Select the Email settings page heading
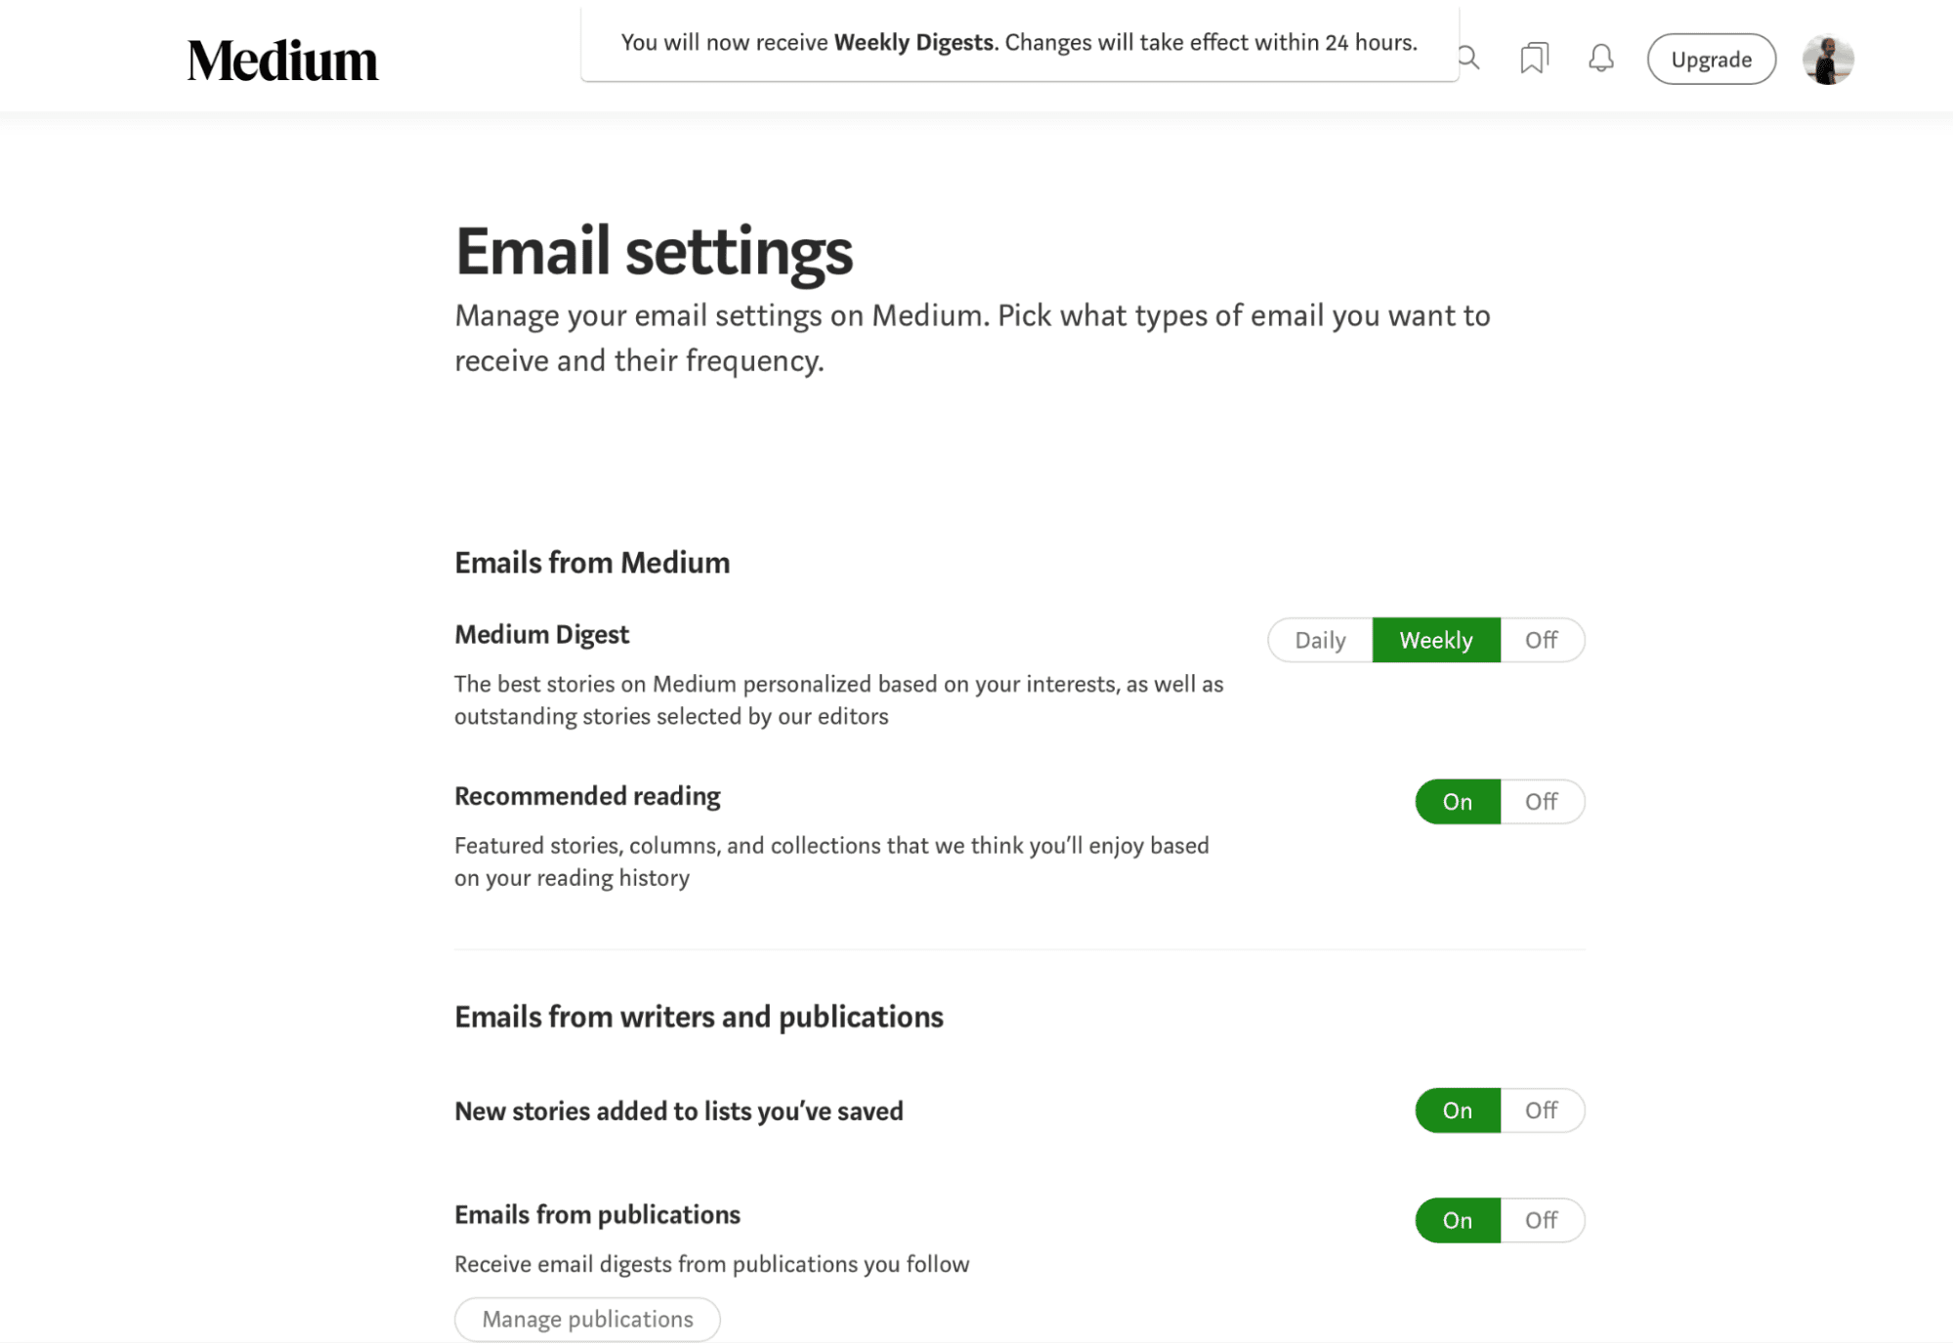Image resolution: width=1953 pixels, height=1344 pixels. coord(653,253)
